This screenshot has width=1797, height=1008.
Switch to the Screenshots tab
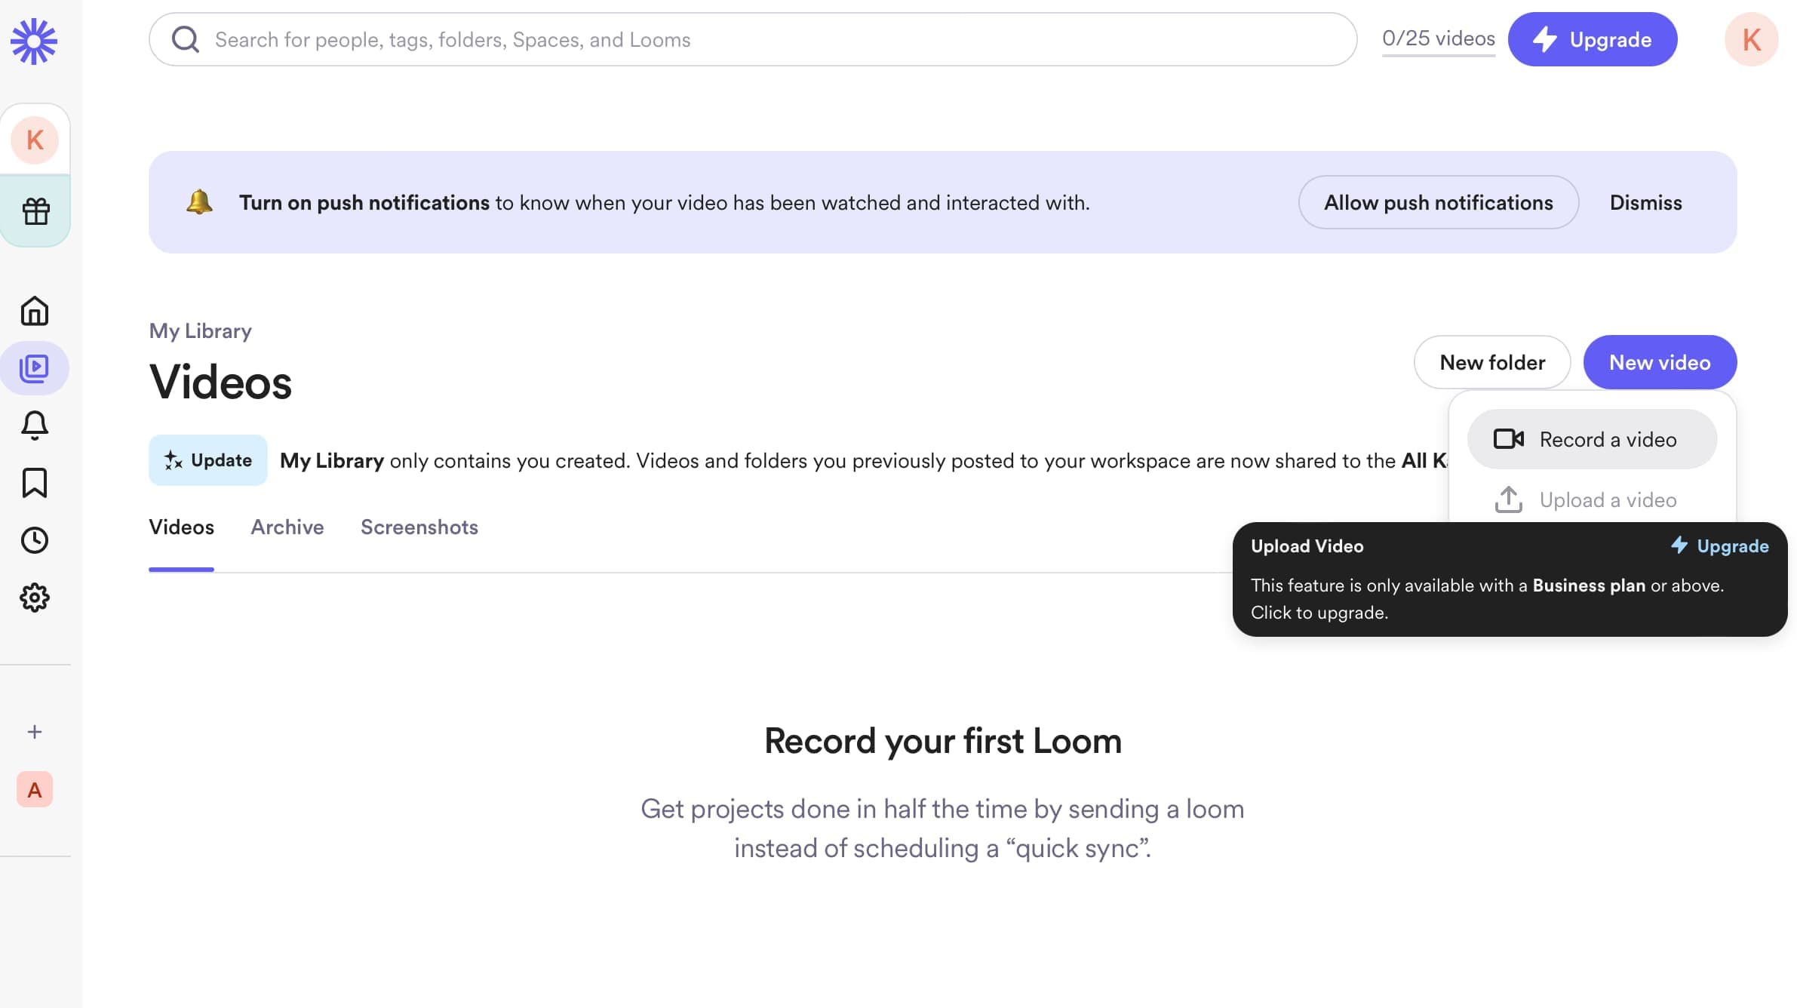click(x=419, y=527)
